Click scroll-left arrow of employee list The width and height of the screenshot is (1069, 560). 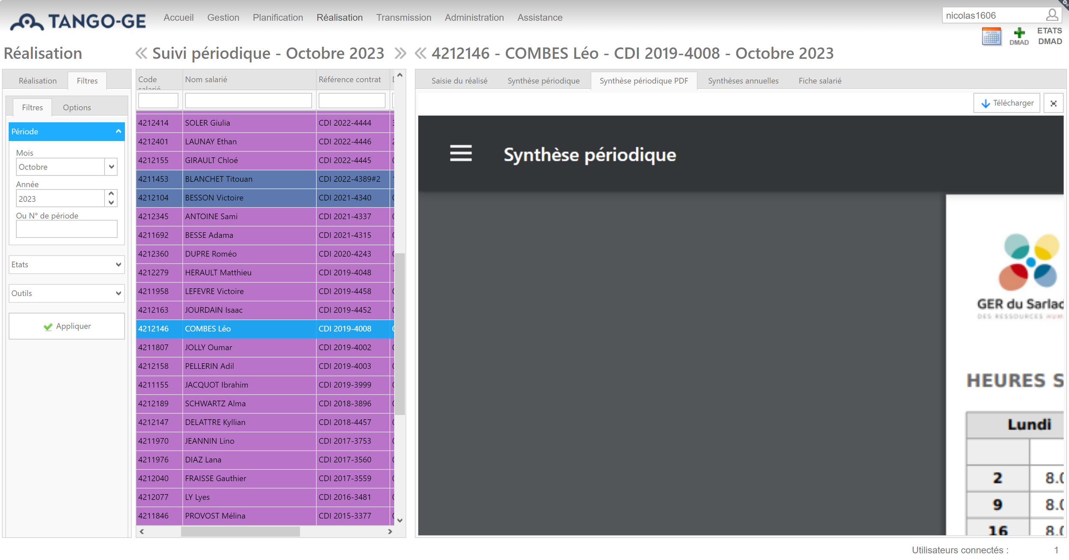click(142, 532)
